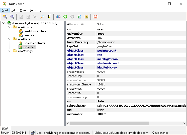The image size is (187, 135).
Task: Refresh using the reload page icon
Action: (x=79, y=17)
